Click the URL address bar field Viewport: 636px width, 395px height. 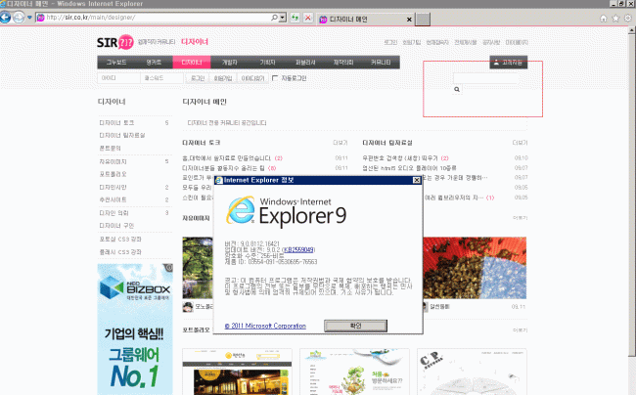point(157,19)
